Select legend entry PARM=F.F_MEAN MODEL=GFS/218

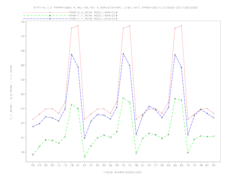(x=93, y=19)
